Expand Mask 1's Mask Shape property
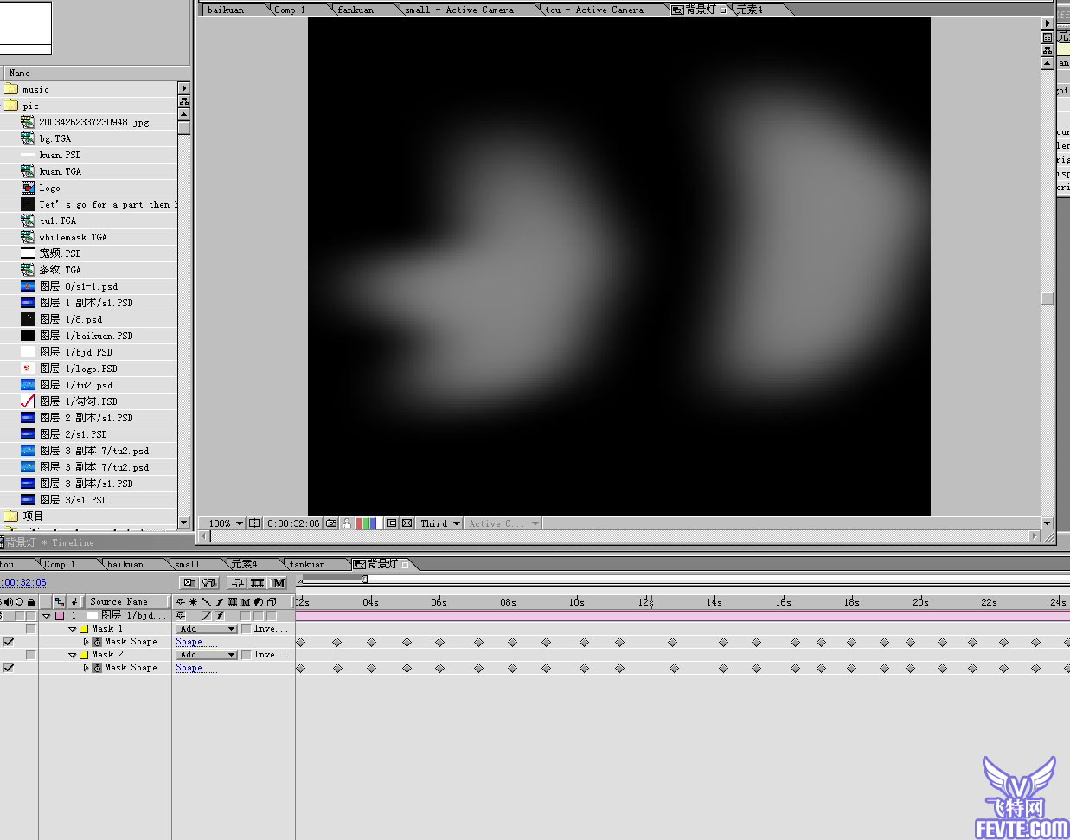1070x840 pixels. [x=86, y=642]
